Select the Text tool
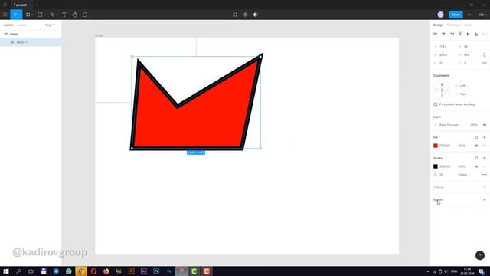490x276 pixels. coord(64,15)
